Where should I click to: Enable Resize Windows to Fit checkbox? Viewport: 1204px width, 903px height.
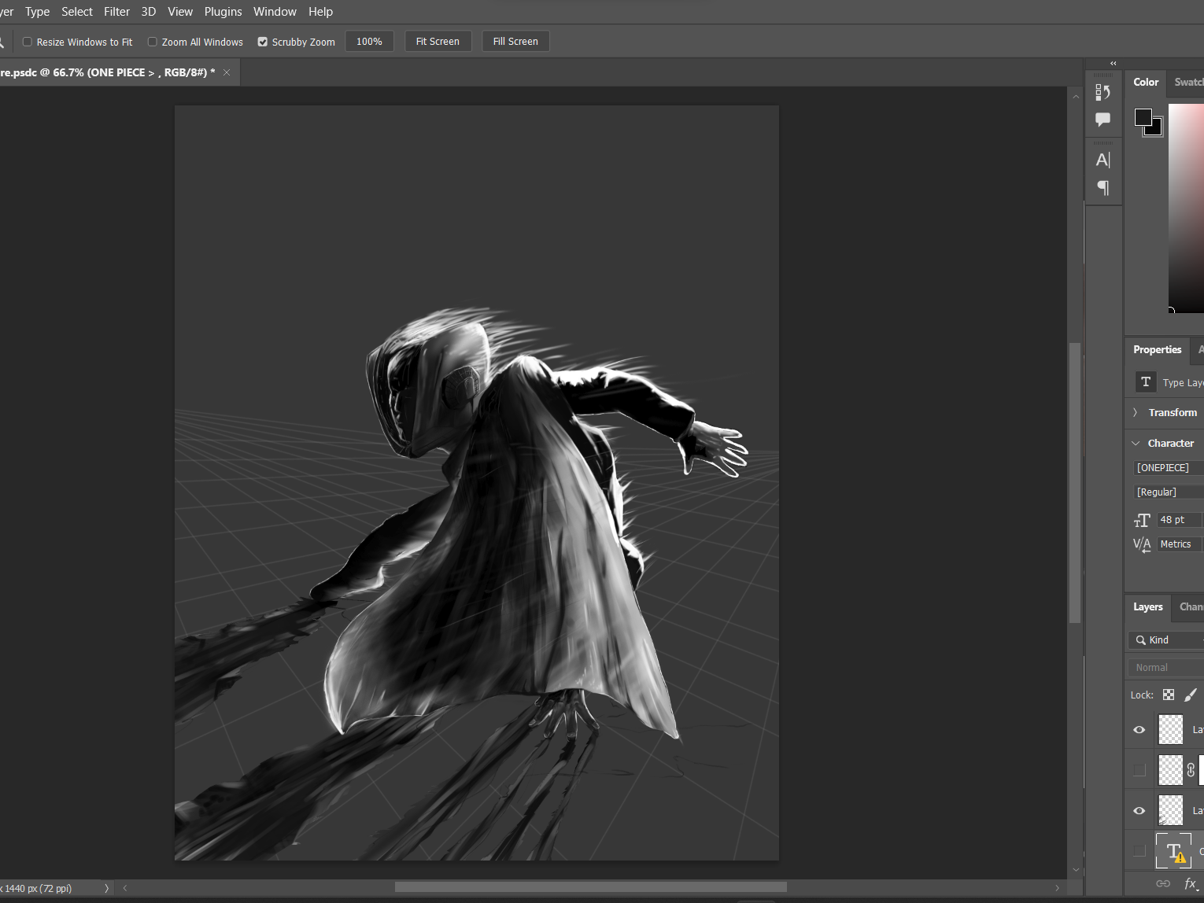pyautogui.click(x=28, y=42)
